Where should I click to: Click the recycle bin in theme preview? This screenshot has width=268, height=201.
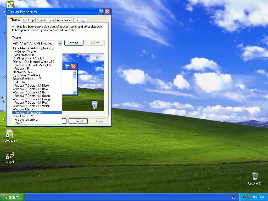tap(95, 105)
